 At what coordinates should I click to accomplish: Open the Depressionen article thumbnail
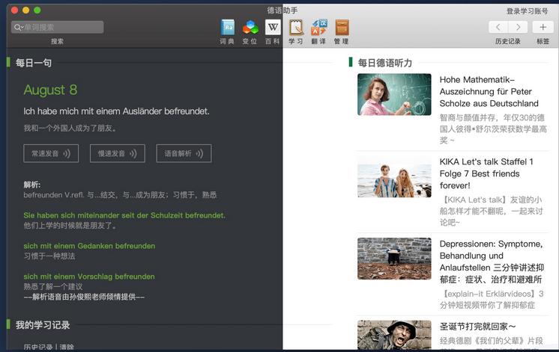[394, 259]
